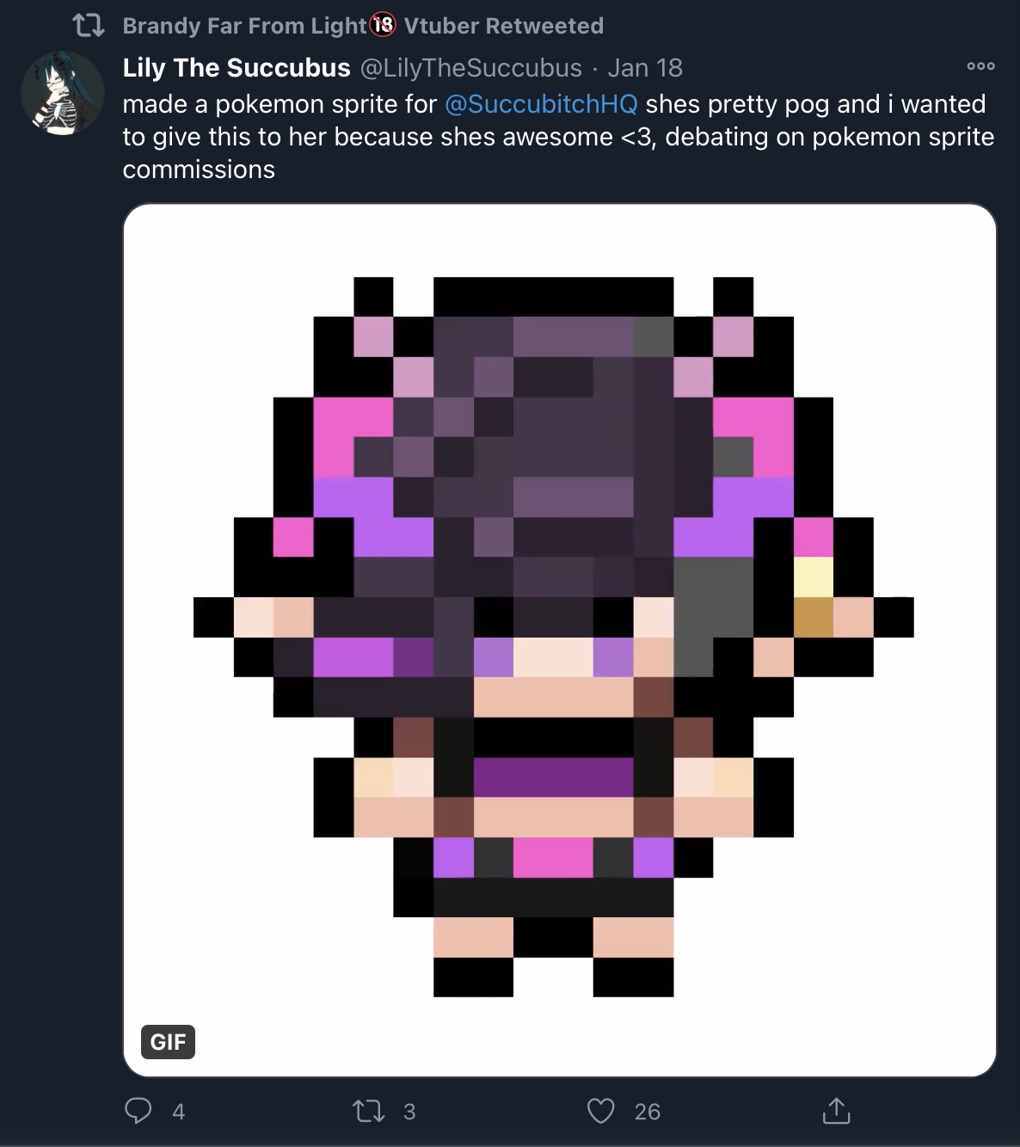
Task: Follow the @SuccubitchHQ mention link
Action: pos(541,104)
